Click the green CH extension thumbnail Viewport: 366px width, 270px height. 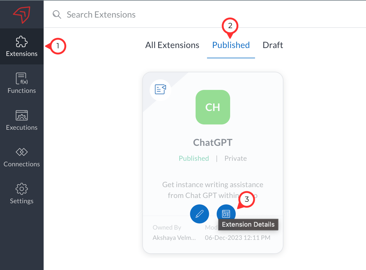pos(213,107)
